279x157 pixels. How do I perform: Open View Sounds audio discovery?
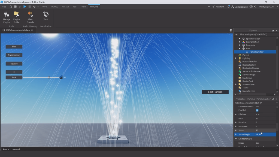(30, 17)
